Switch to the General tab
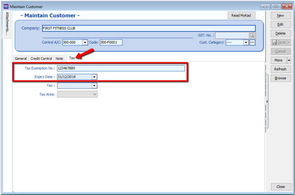Viewport: 295px width, 195px height. click(21, 59)
